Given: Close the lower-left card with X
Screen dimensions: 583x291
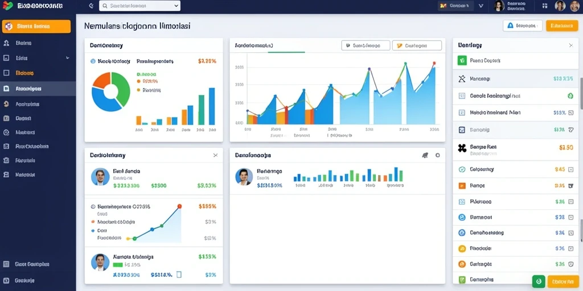Looking at the screenshot, I should [215, 155].
